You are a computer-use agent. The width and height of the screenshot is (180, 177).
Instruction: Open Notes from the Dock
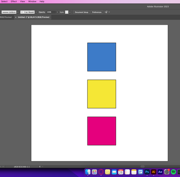tap(134, 172)
